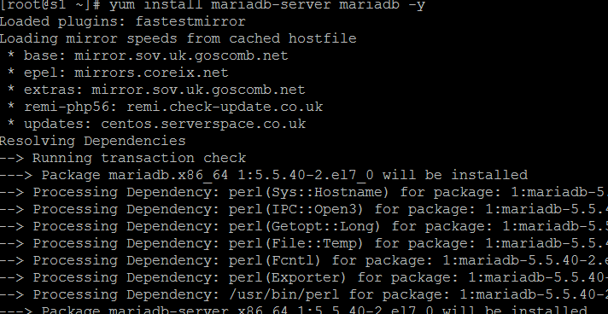Click the perl(Fcntl) dependency text

[274, 260]
